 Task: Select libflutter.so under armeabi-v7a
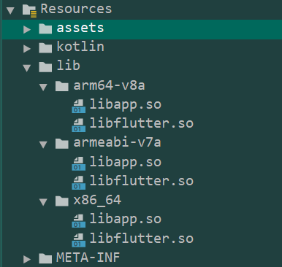(142, 180)
